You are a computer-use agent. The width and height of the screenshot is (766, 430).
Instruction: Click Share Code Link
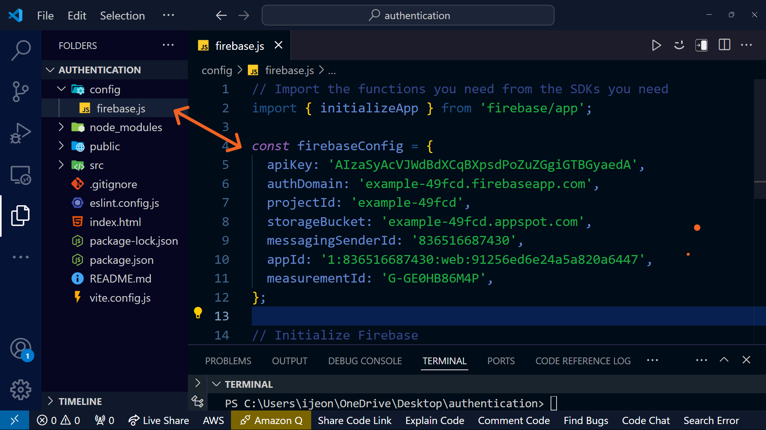pyautogui.click(x=355, y=420)
